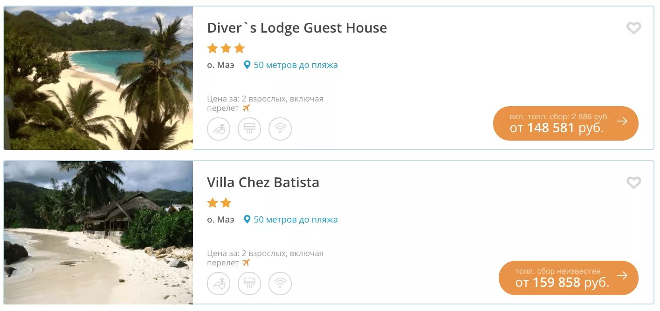Open the от 148 581 руб. price button

566,123
